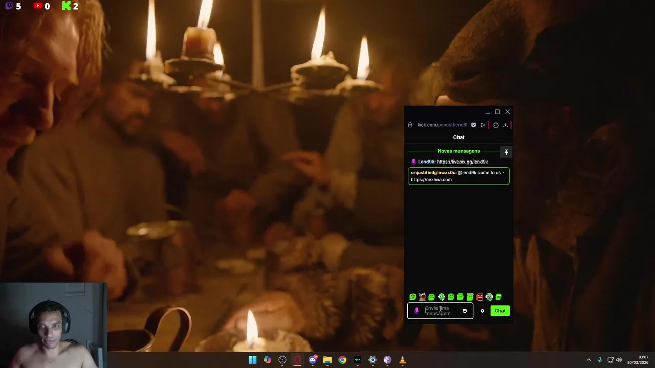Switch to Opera browser in taskbar
Viewport: 655px width, 368px height.
point(297,360)
